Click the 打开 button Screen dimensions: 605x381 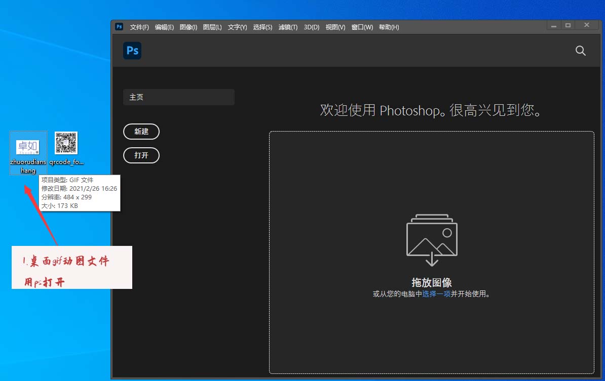tap(141, 155)
